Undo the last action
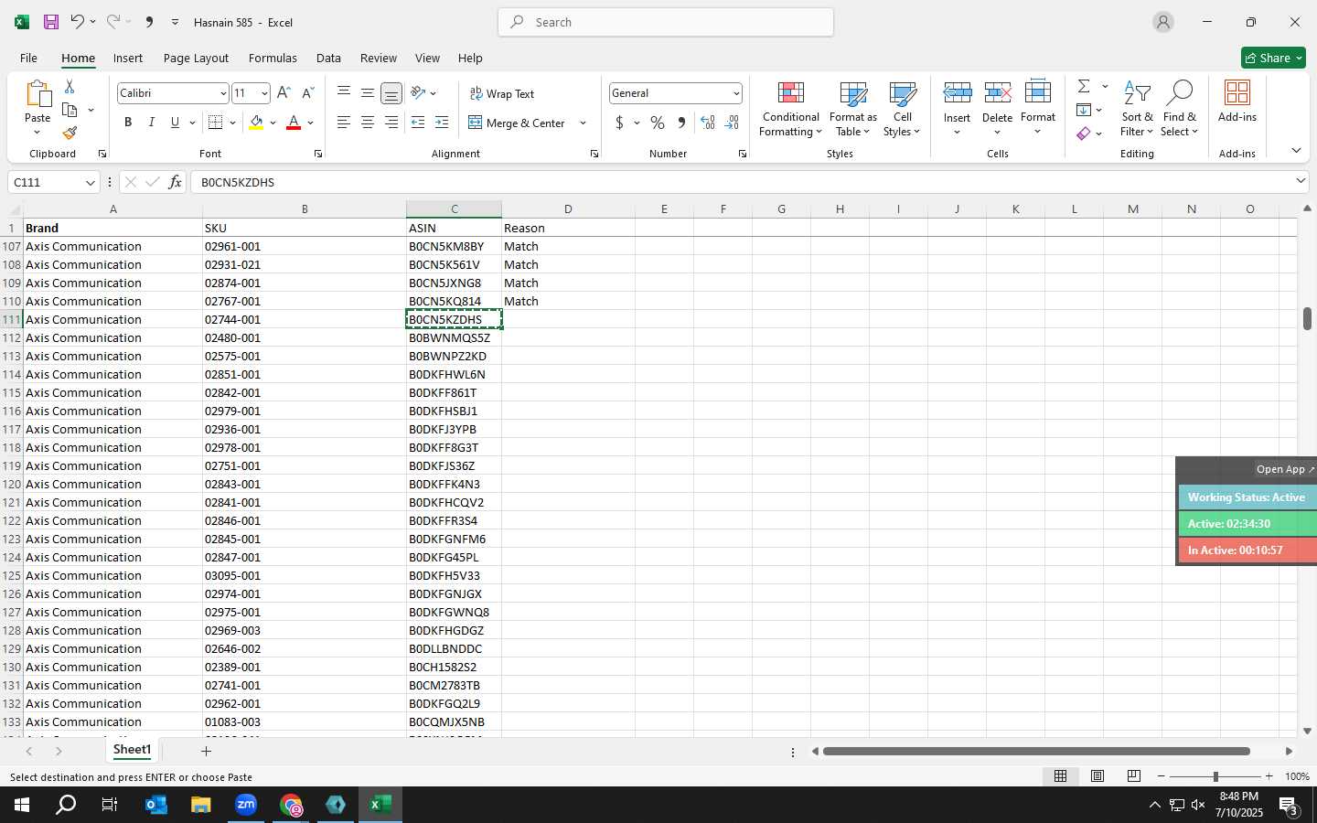 pos(77,22)
